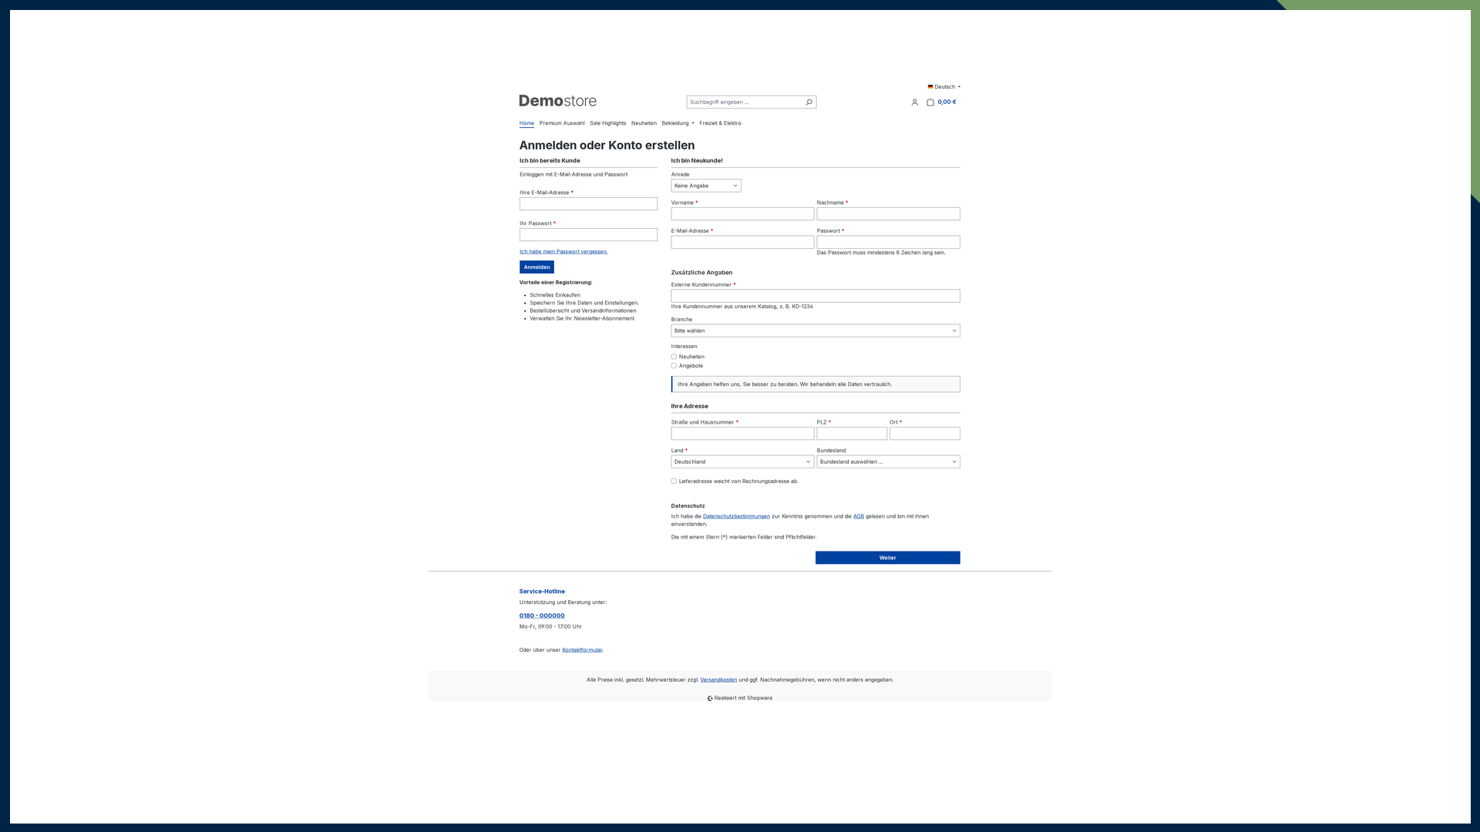Focus the login E-Mail-Adresse field
1480x832 pixels.
(588, 204)
